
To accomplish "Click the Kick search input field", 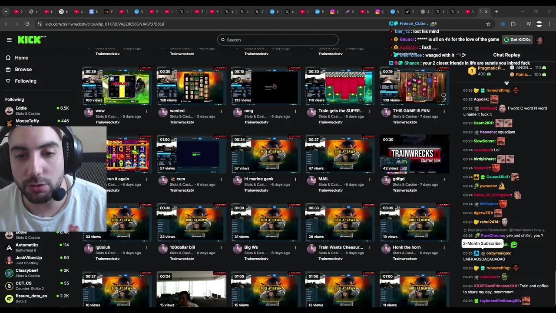I will coord(278,40).
